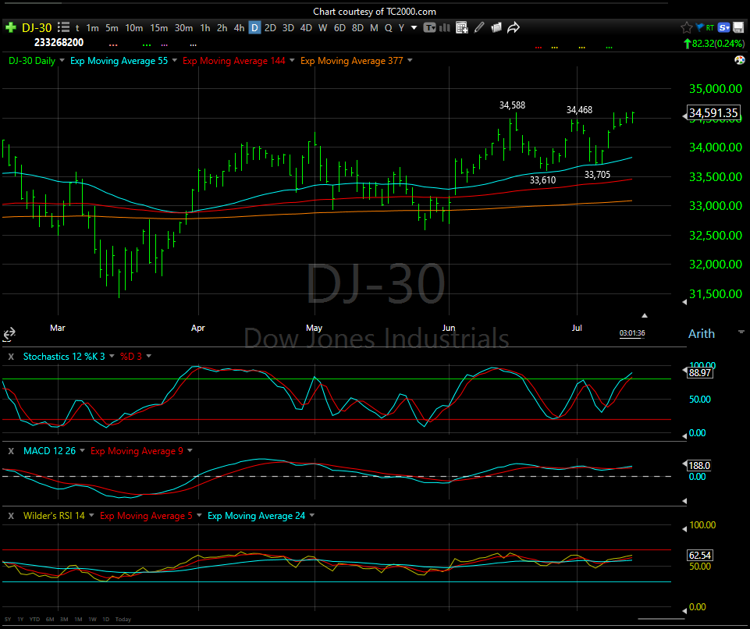Screen dimensions: 750x629
Task: Open RSI's Exp Moving Average 24 dropdown
Action: tap(312, 516)
